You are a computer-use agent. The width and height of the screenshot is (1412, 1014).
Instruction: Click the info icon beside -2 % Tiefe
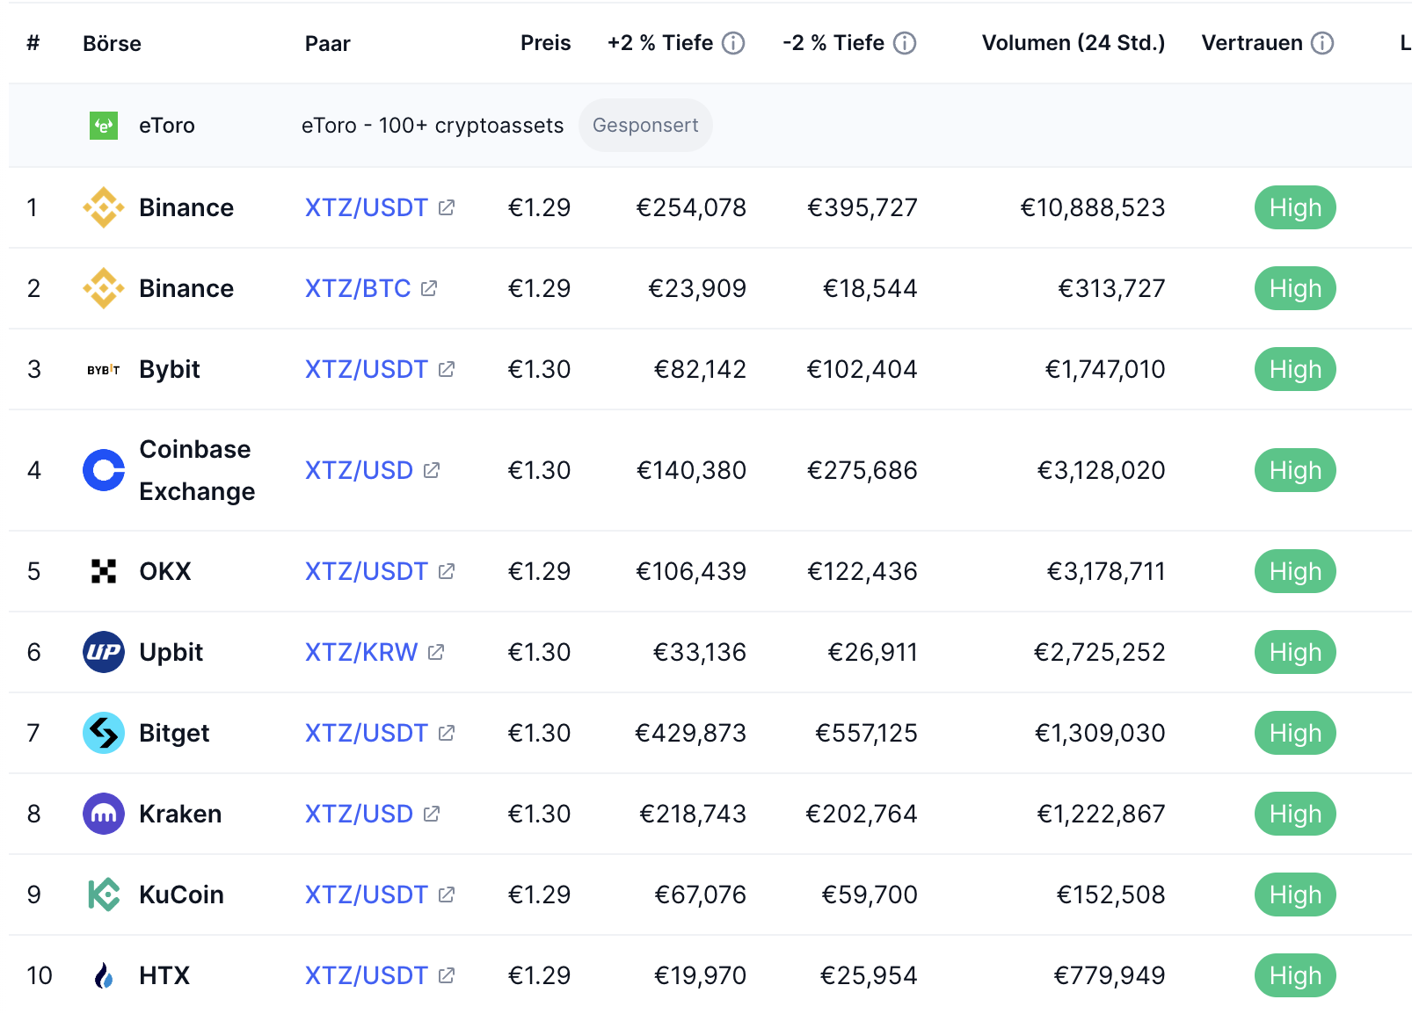tap(905, 43)
